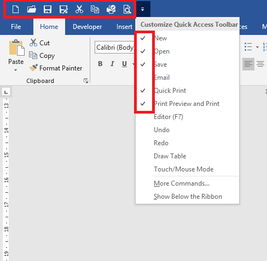Image resolution: width=267 pixels, height=261 pixels.
Task: Toggle the Customize Quick Access Toolbar dropdown
Action: click(x=143, y=9)
